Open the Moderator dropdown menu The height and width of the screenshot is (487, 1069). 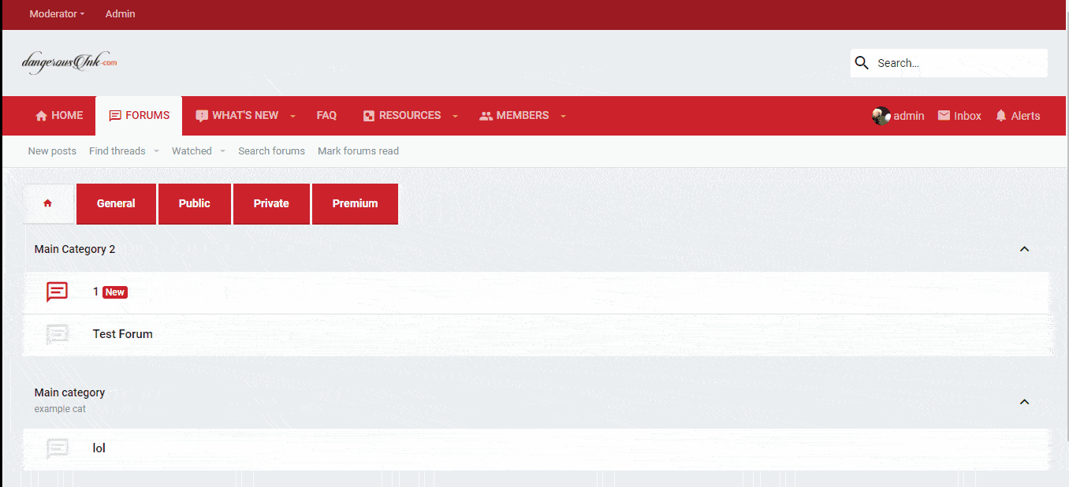(57, 14)
